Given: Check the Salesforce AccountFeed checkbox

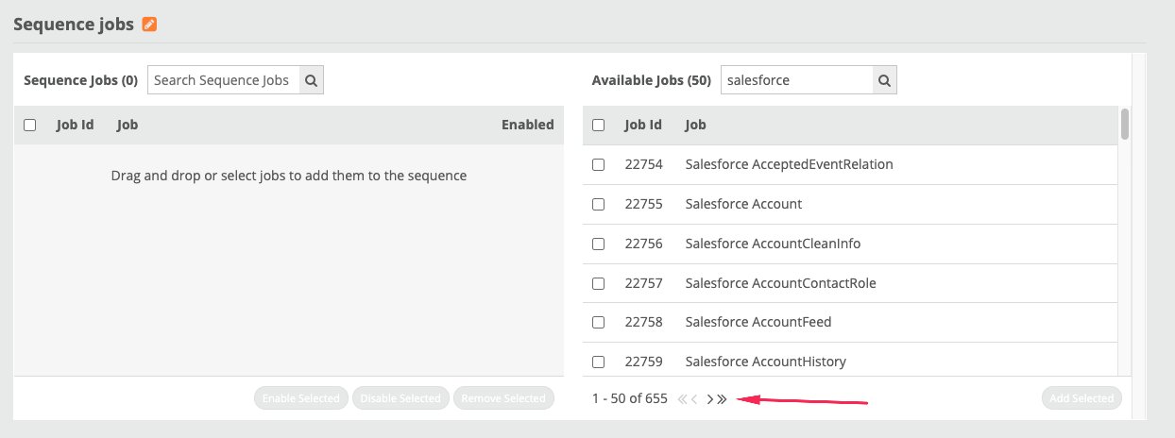Looking at the screenshot, I should pyautogui.click(x=598, y=322).
